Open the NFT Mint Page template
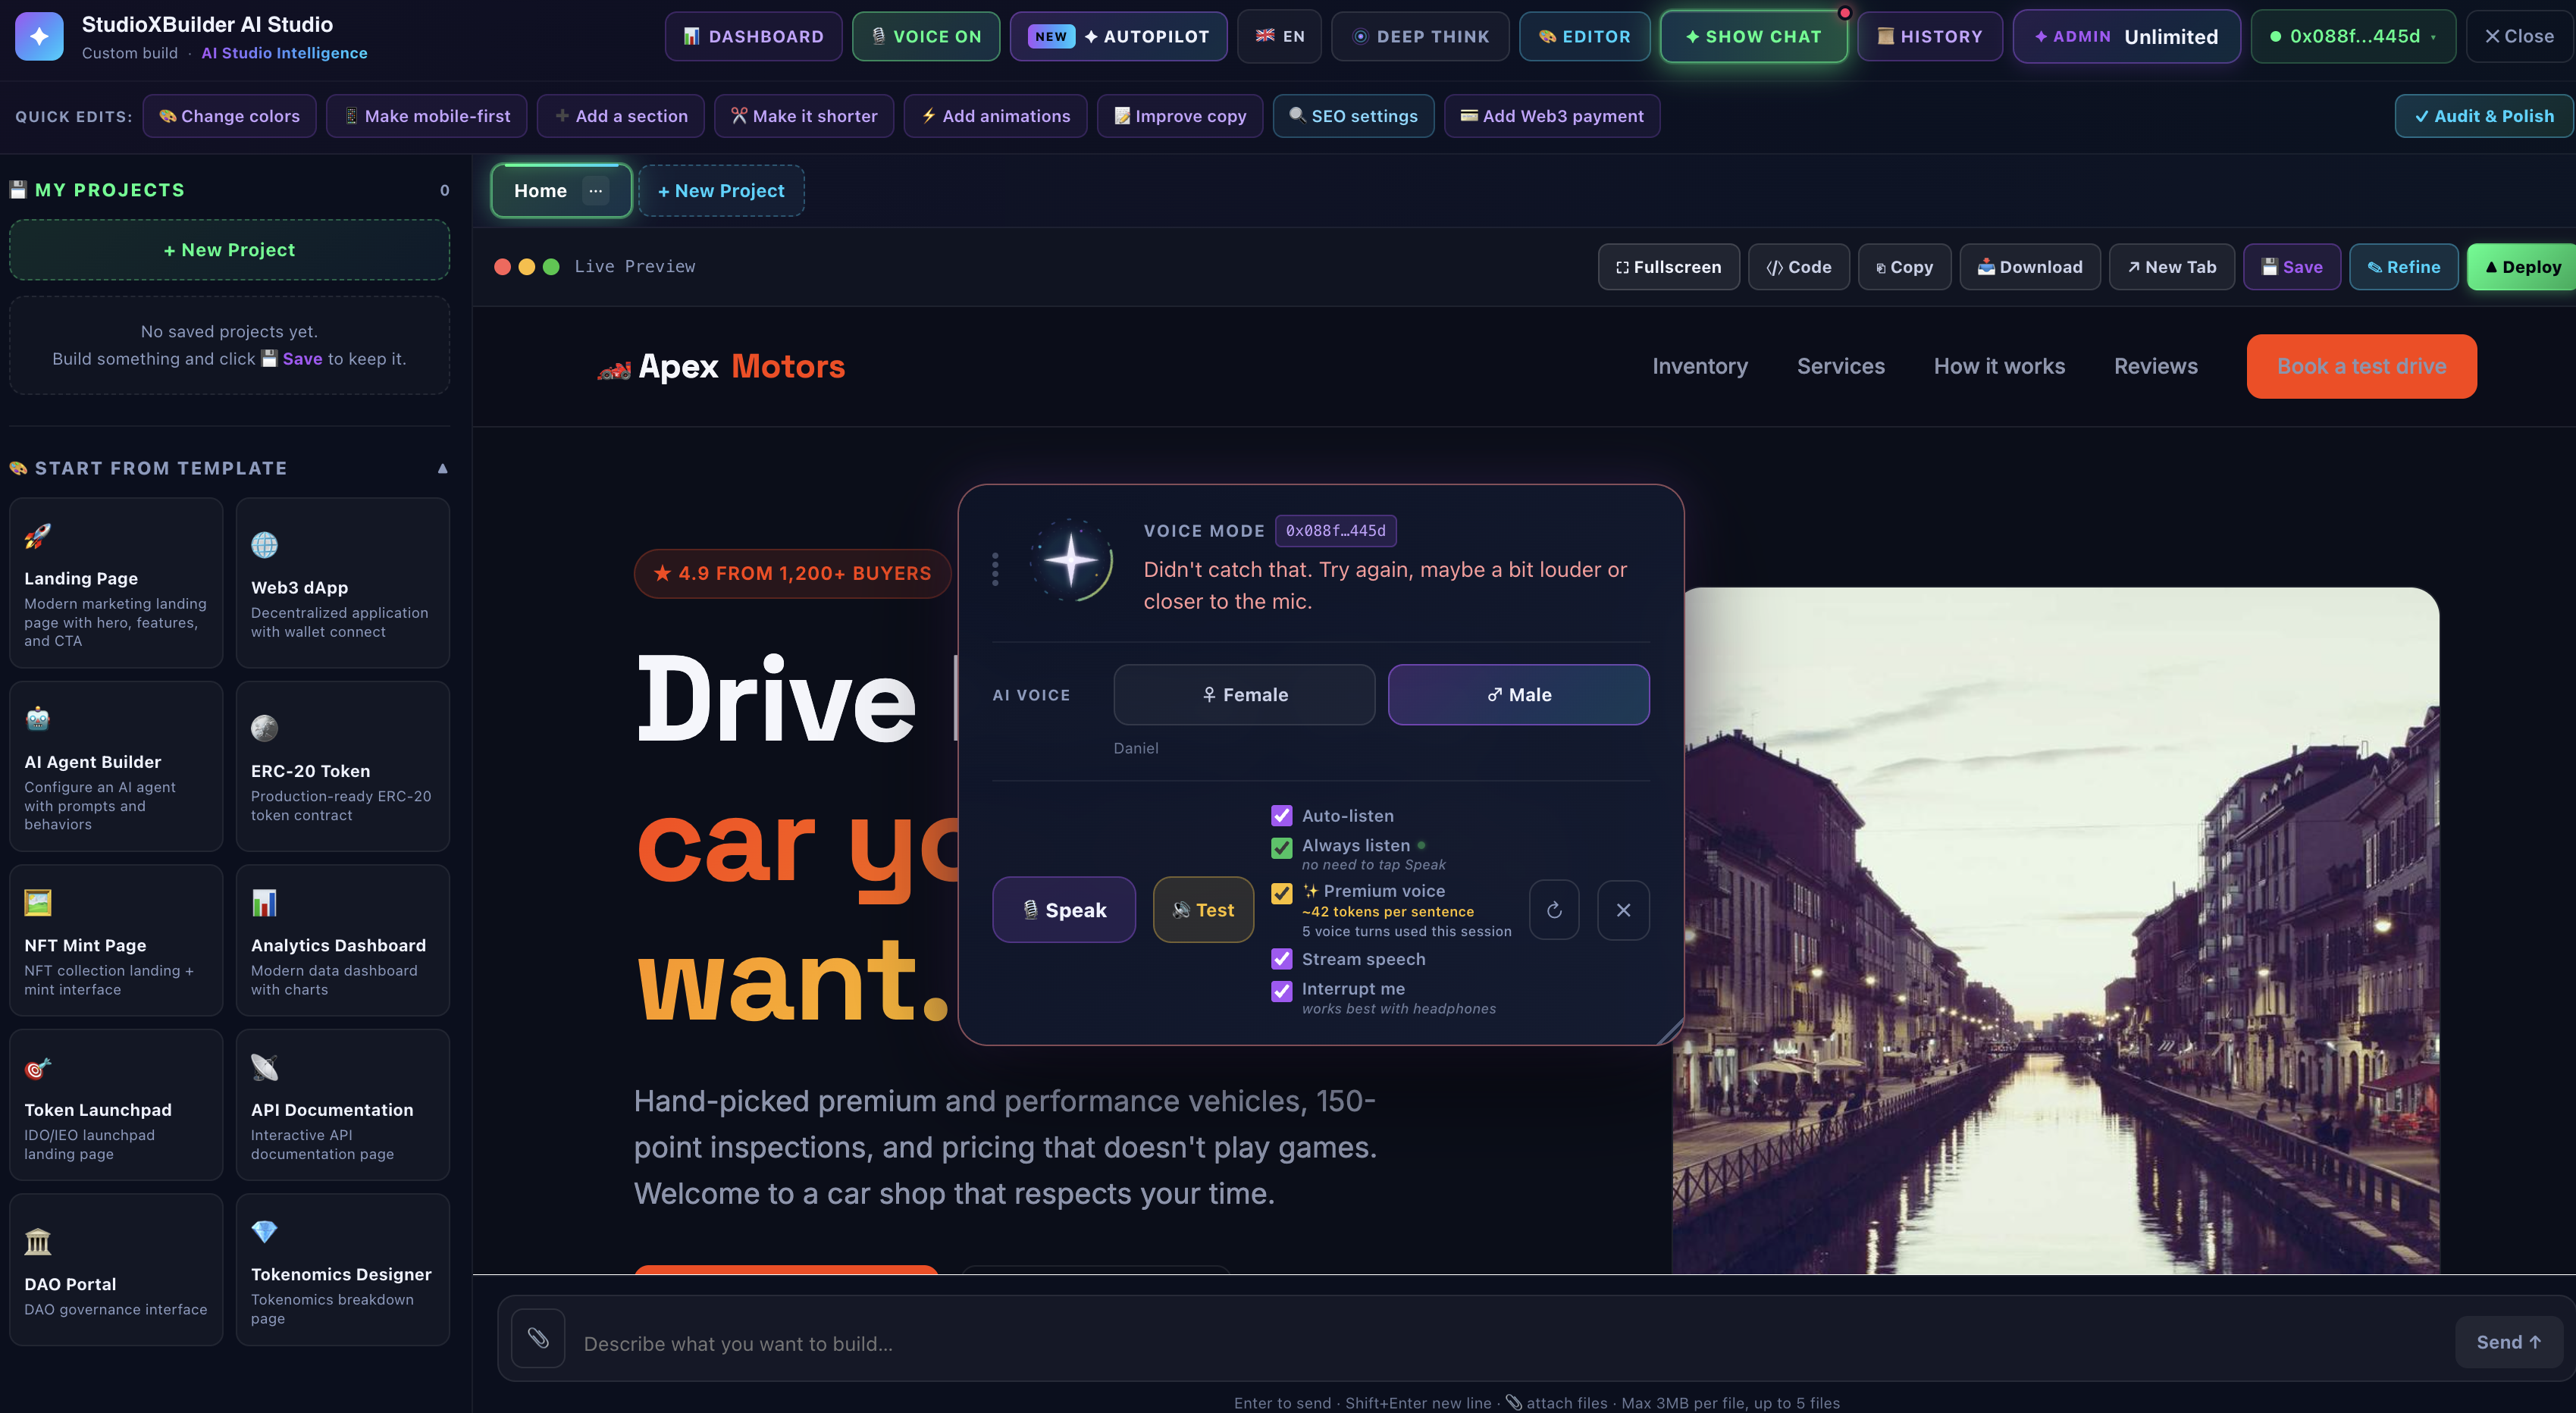Viewport: 2576px width, 1413px height. tap(116, 941)
